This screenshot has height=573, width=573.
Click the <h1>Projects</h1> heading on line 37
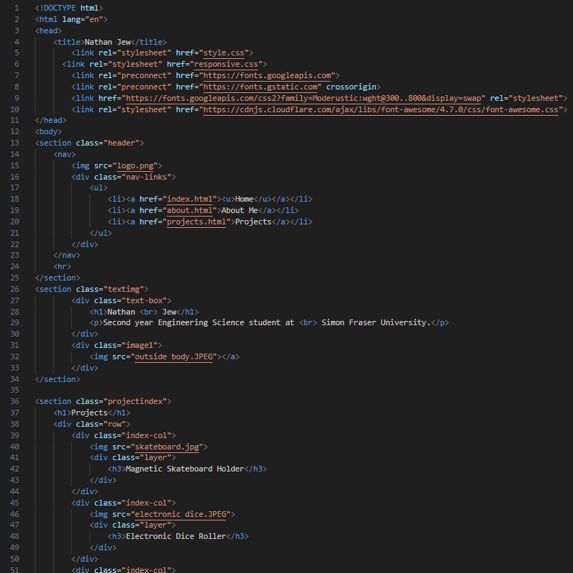[x=92, y=413]
